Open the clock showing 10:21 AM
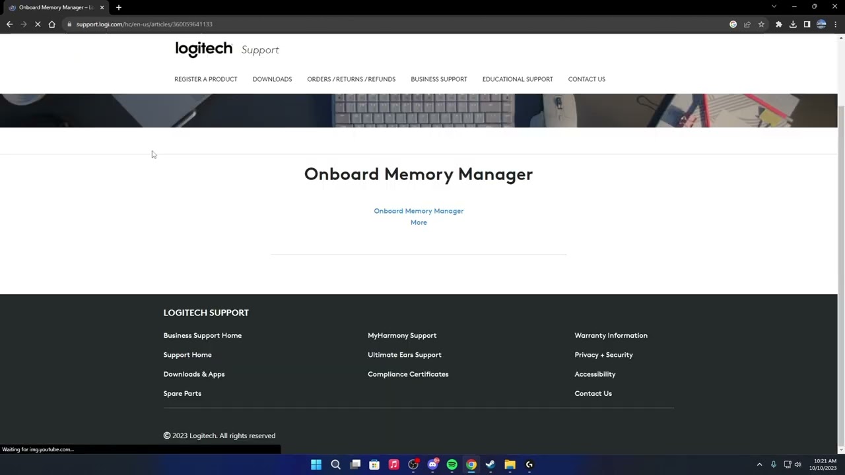This screenshot has height=475, width=845. point(823,464)
